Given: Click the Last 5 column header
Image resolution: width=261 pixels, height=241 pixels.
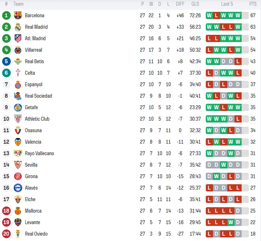Looking at the screenshot, I should pyautogui.click(x=227, y=4).
